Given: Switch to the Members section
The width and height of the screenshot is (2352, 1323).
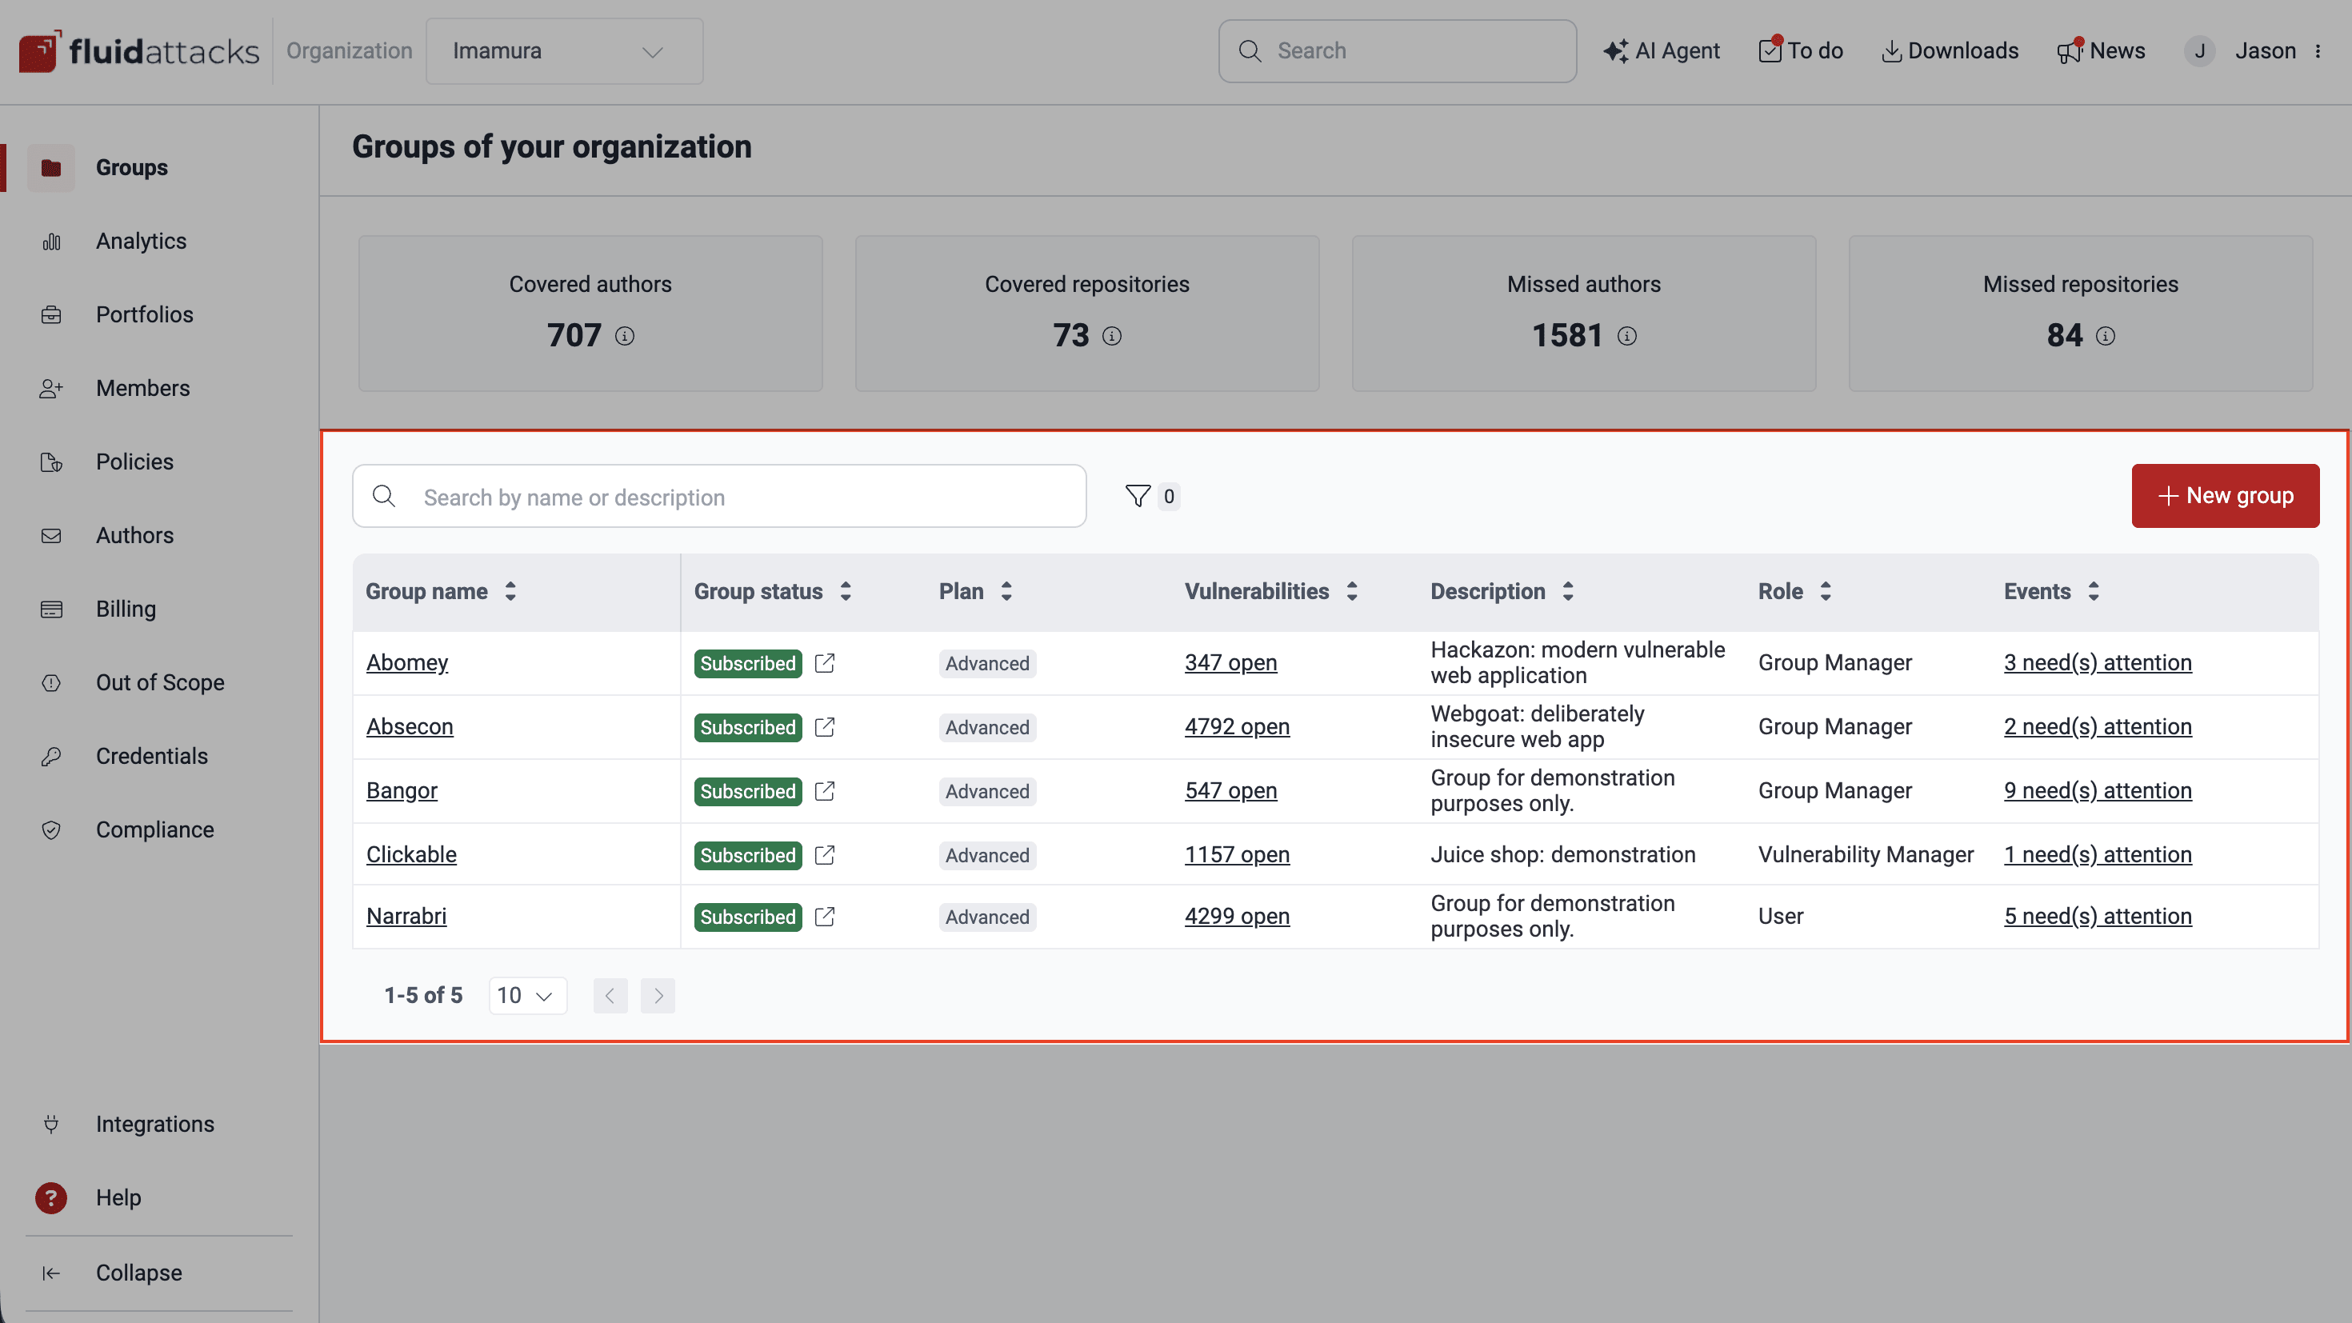Looking at the screenshot, I should click(142, 388).
